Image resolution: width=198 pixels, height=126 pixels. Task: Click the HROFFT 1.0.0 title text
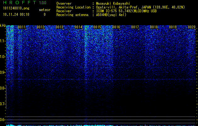click(25, 3)
